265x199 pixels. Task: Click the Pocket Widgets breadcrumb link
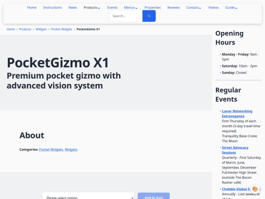[61, 29]
